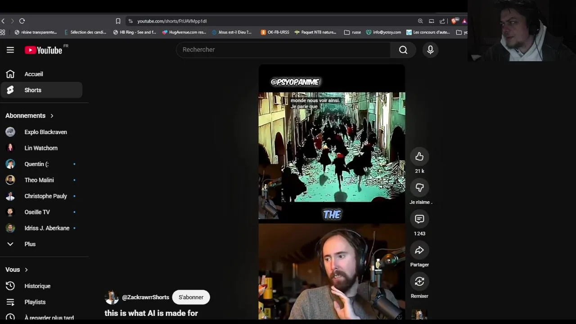Viewport: 576px width, 324px height.
Task: Like the short with thumbs up
Action: coord(419,157)
